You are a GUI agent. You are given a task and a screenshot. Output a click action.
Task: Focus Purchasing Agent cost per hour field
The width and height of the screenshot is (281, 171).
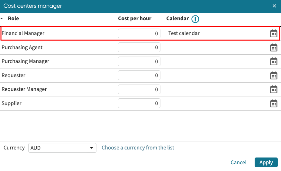(x=139, y=48)
